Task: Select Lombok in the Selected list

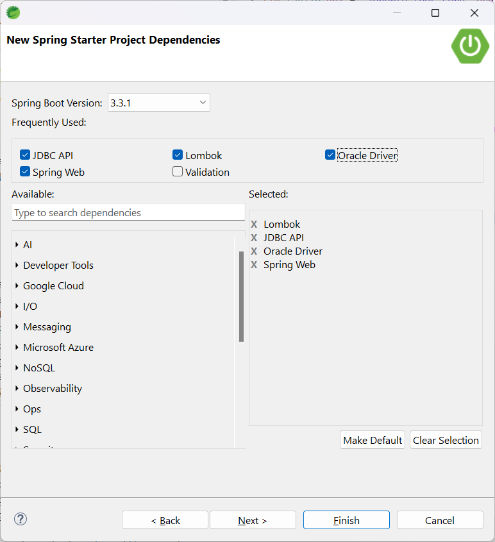Action: click(x=282, y=224)
